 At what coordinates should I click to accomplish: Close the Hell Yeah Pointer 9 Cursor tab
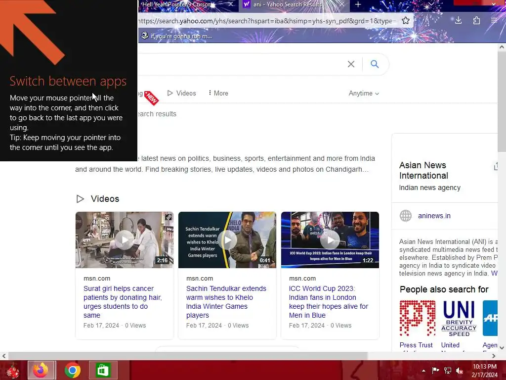click(231, 4)
